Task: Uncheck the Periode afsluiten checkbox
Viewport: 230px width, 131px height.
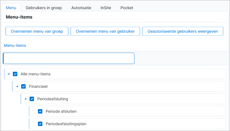Action: coord(40,111)
